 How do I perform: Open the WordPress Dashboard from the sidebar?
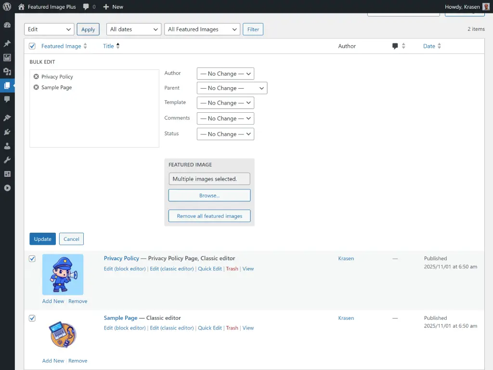(7, 24)
